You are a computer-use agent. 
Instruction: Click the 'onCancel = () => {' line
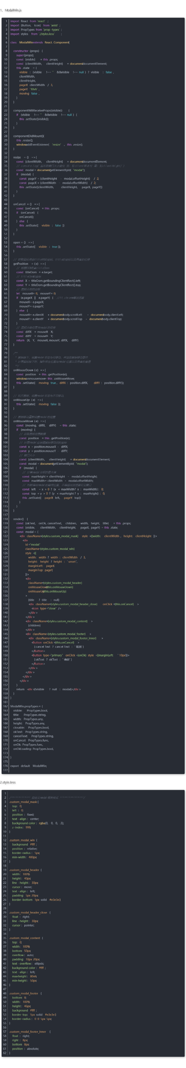point(27,204)
